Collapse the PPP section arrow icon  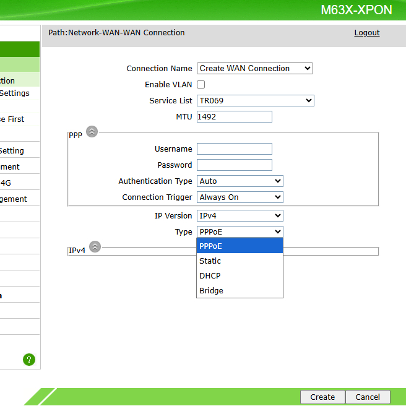click(92, 131)
